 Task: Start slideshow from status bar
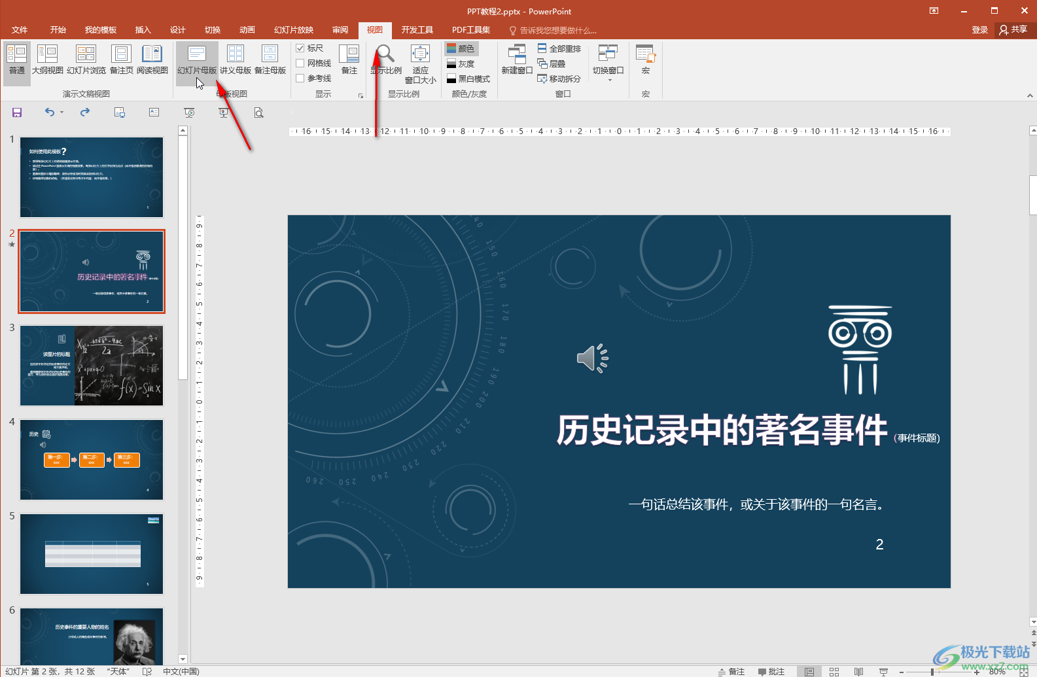tap(883, 672)
